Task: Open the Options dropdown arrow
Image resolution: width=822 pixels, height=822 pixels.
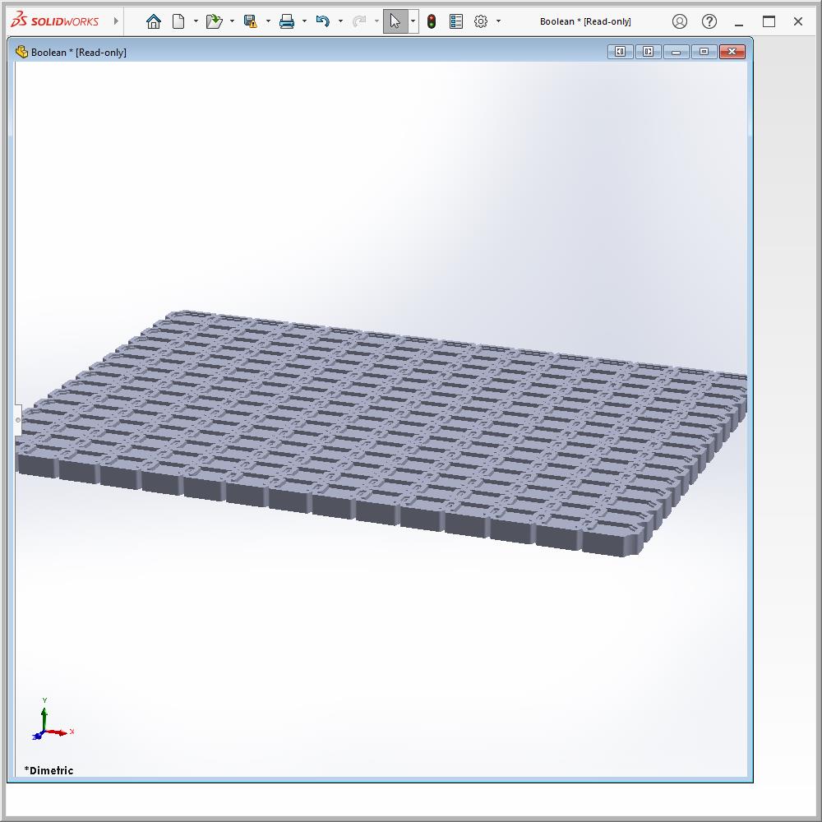Action: coord(498,21)
